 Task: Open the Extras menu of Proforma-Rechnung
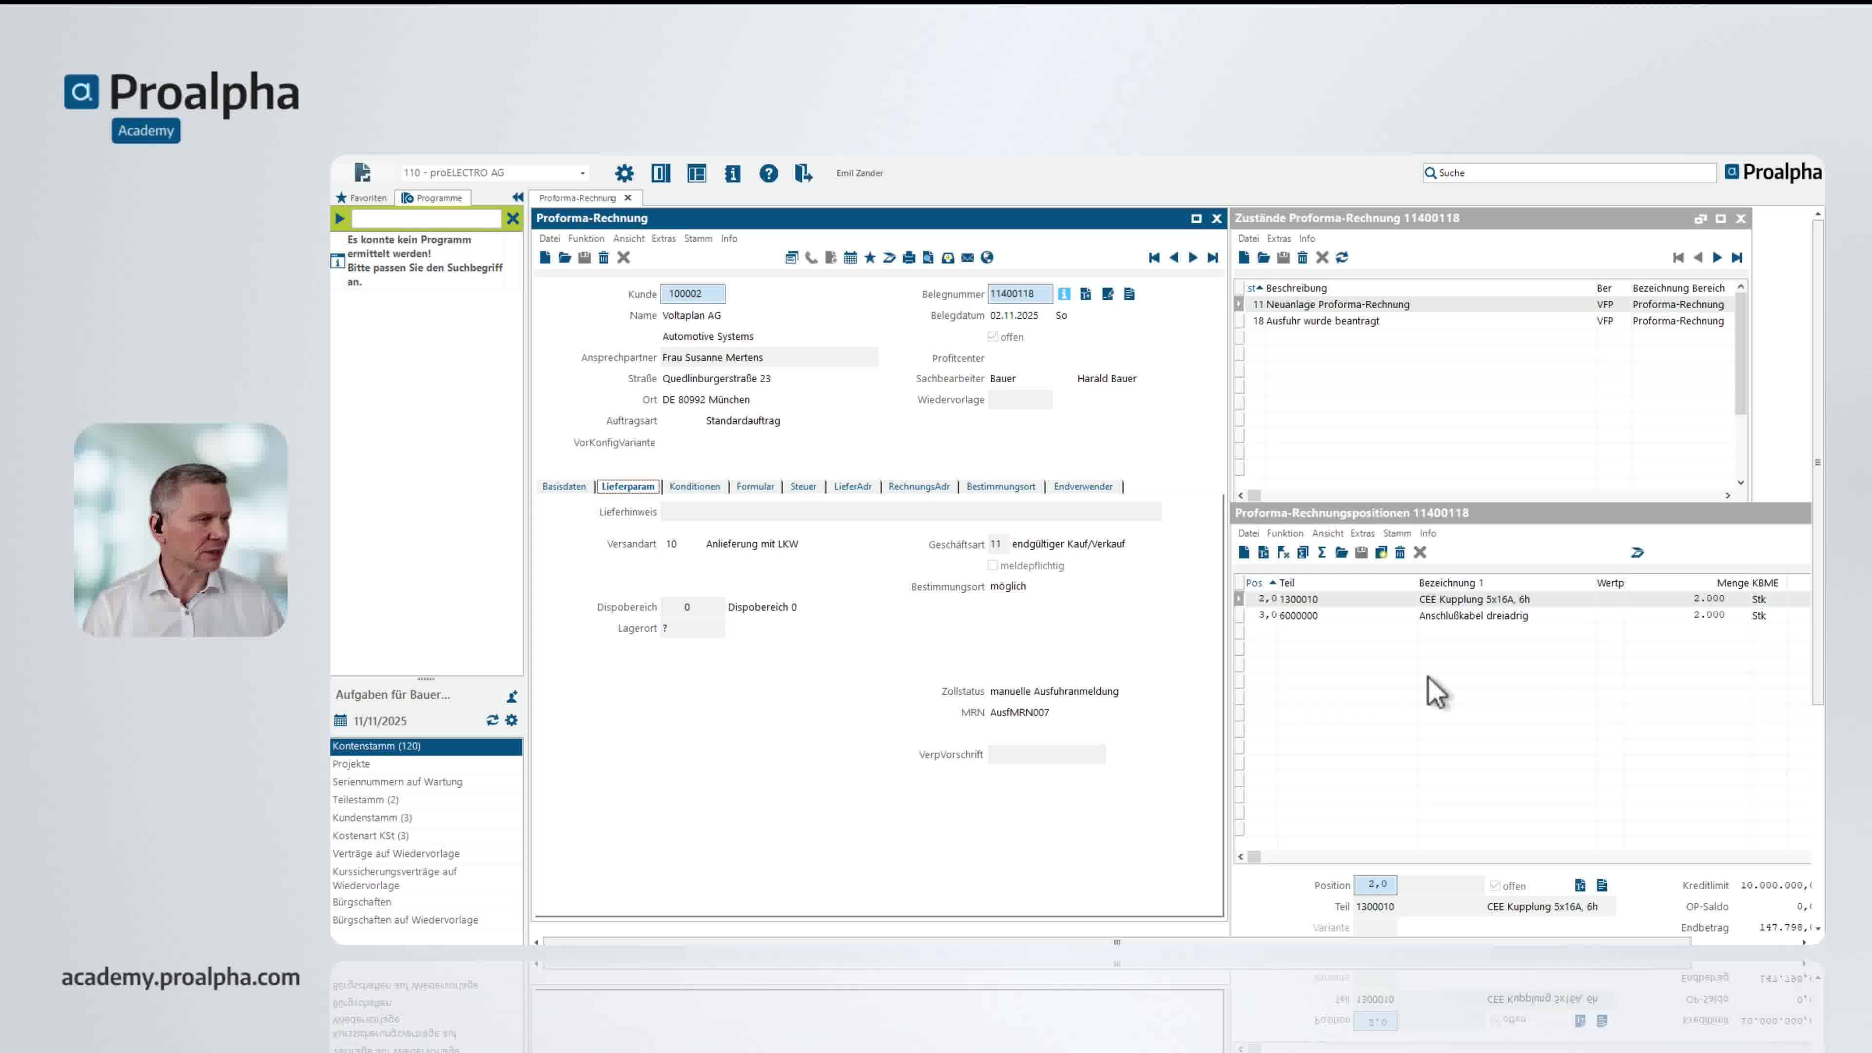(663, 238)
